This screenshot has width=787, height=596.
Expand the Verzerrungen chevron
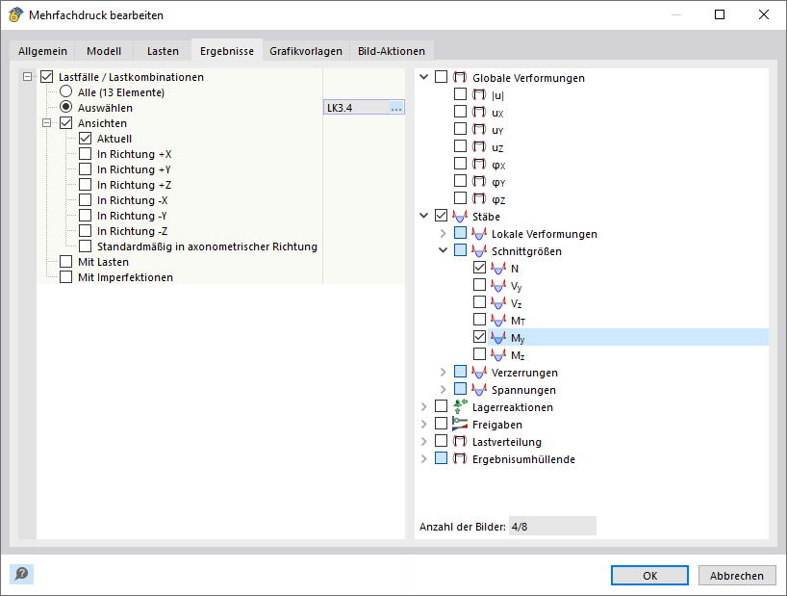(444, 372)
